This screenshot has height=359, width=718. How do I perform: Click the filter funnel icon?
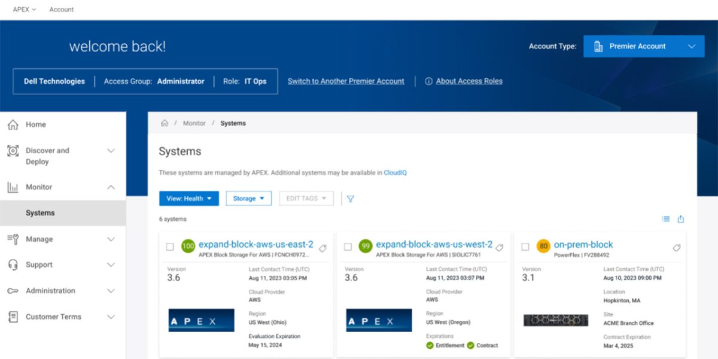pos(351,199)
